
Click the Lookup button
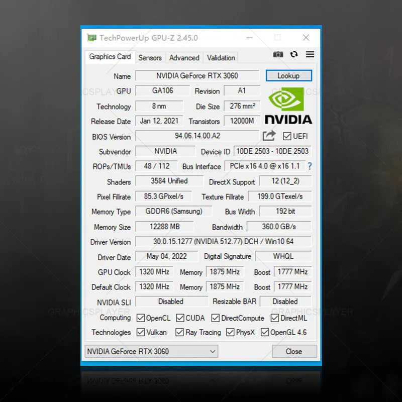pos(289,75)
